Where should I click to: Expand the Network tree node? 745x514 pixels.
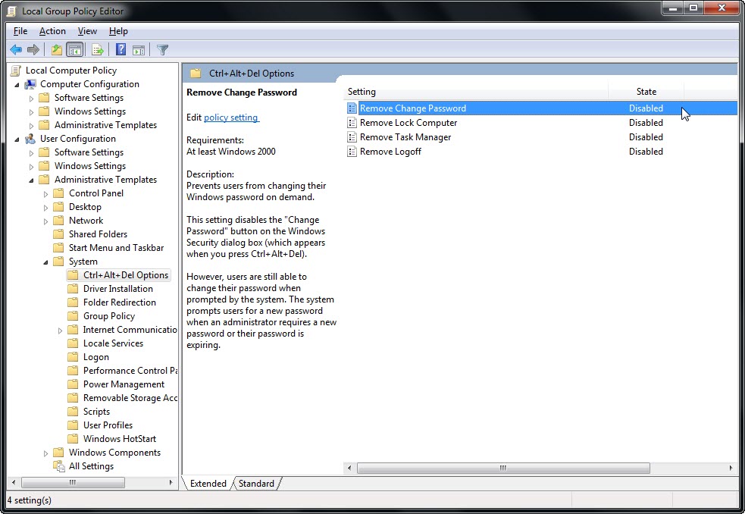45,221
